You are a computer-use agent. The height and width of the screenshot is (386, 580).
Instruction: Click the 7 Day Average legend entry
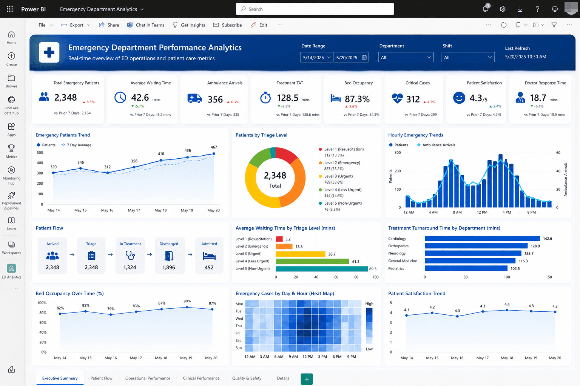tap(76, 145)
